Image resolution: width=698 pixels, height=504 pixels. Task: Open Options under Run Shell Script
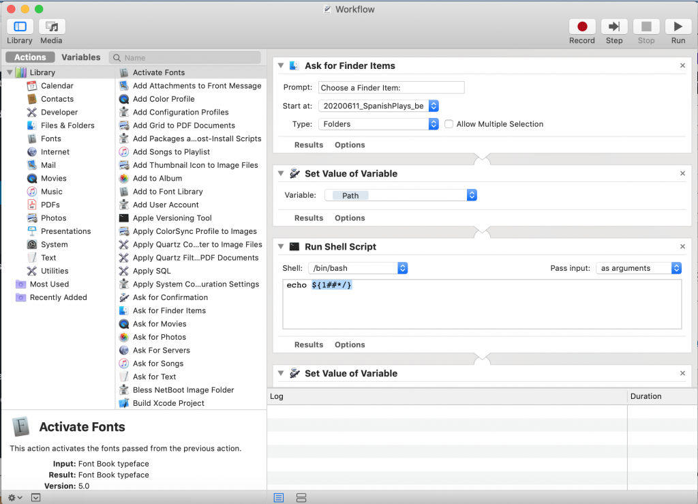tap(350, 344)
